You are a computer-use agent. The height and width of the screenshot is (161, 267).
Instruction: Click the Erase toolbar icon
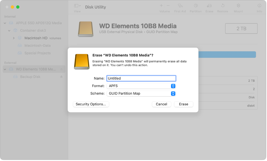[x=209, y=6]
